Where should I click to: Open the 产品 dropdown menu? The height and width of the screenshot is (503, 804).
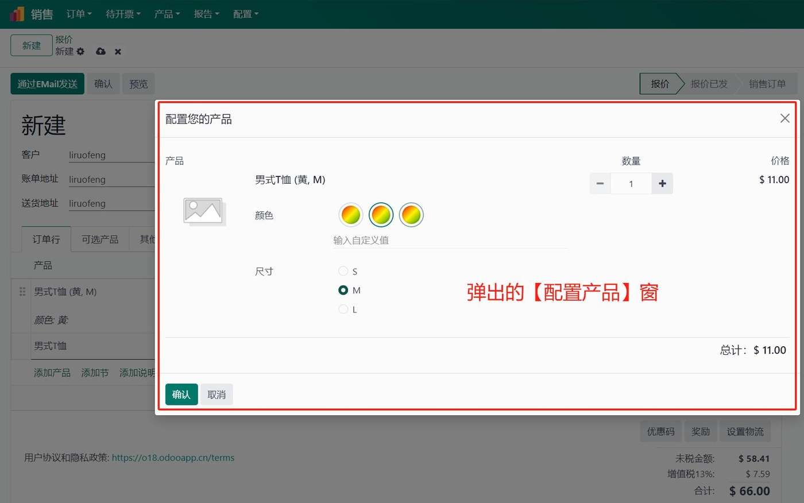click(x=167, y=13)
